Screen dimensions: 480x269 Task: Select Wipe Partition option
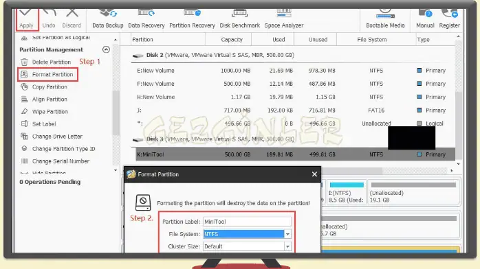coord(44,112)
